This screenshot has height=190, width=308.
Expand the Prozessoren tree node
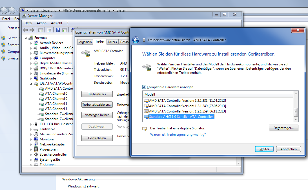[x=31, y=149]
